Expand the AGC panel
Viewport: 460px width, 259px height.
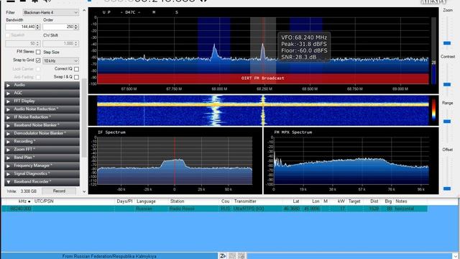(x=42, y=93)
